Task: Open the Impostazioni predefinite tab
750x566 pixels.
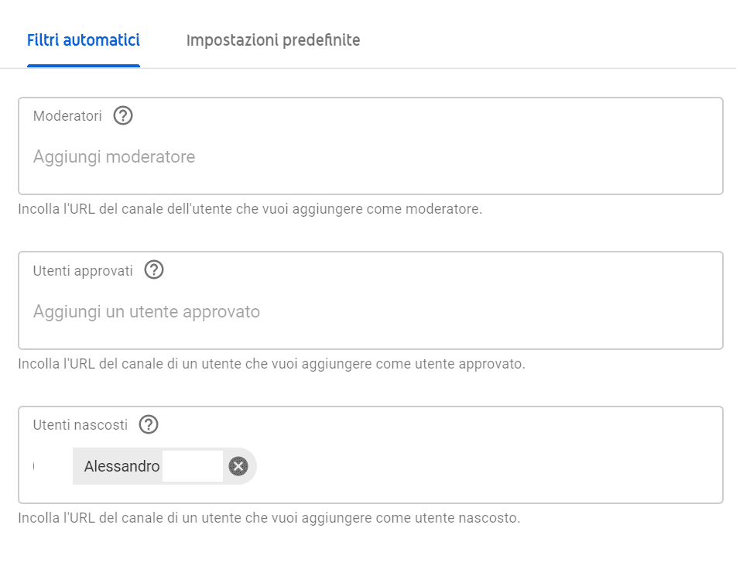Action: 273,40
